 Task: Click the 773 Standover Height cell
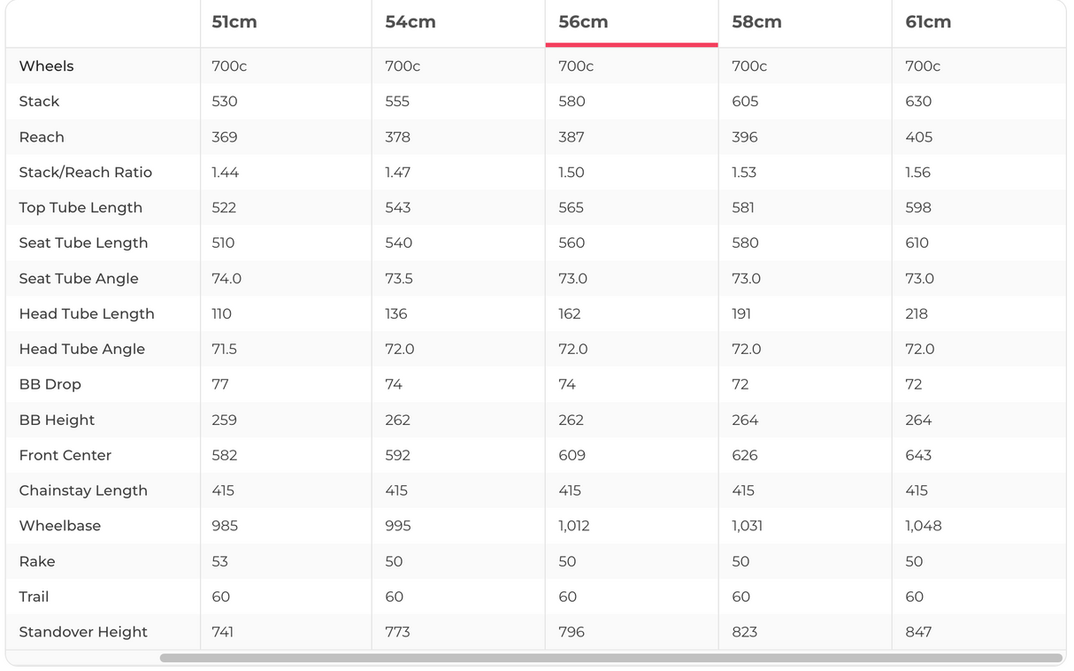click(x=397, y=633)
